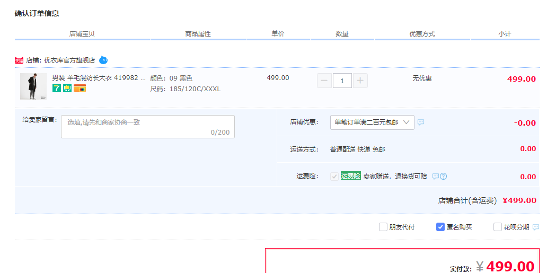Click the 优惠方式 column header

click(x=422, y=34)
